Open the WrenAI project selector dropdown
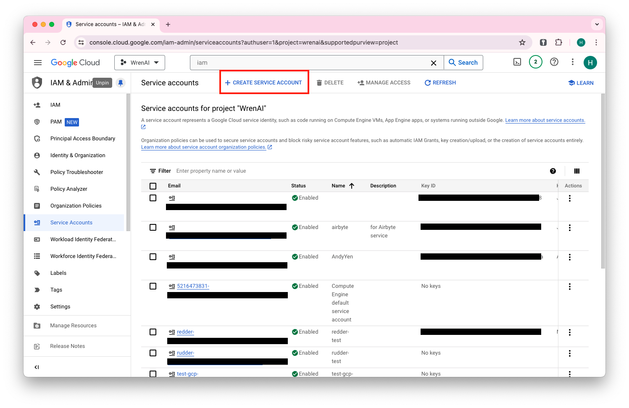 (139, 63)
